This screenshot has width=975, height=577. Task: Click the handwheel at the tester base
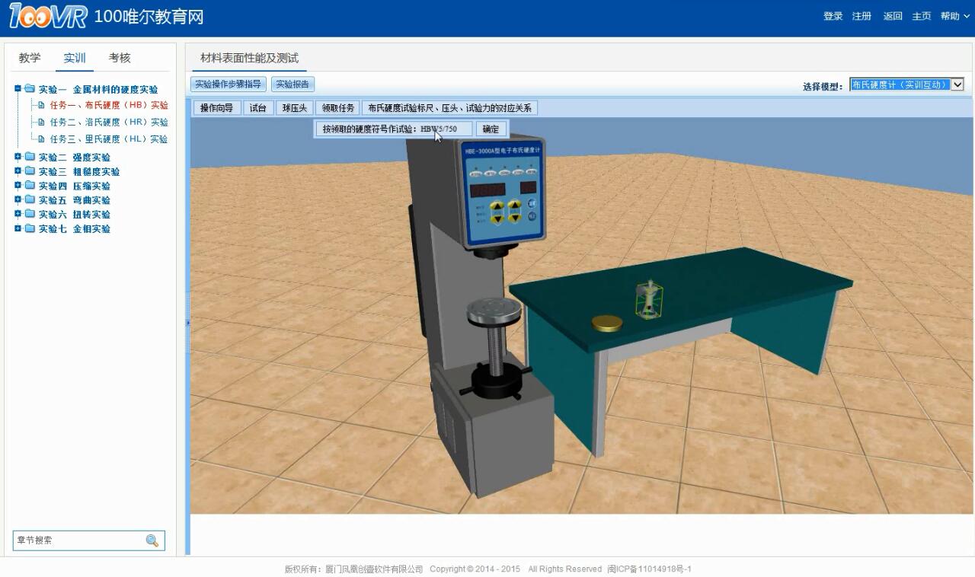497,379
